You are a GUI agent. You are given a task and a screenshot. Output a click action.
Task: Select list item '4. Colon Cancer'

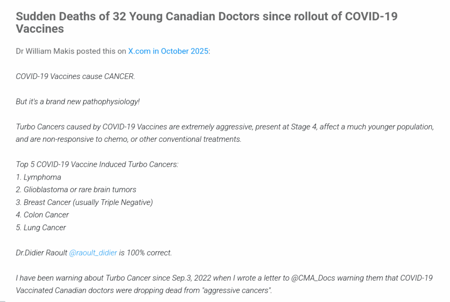(x=42, y=215)
